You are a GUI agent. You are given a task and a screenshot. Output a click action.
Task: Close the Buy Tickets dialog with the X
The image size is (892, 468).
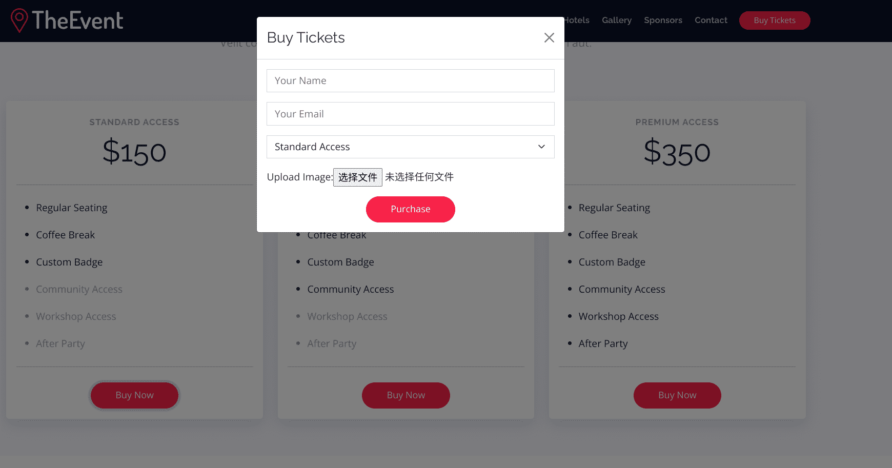pyautogui.click(x=549, y=37)
